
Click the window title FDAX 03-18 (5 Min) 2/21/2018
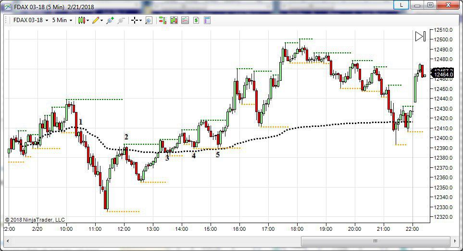point(54,7)
